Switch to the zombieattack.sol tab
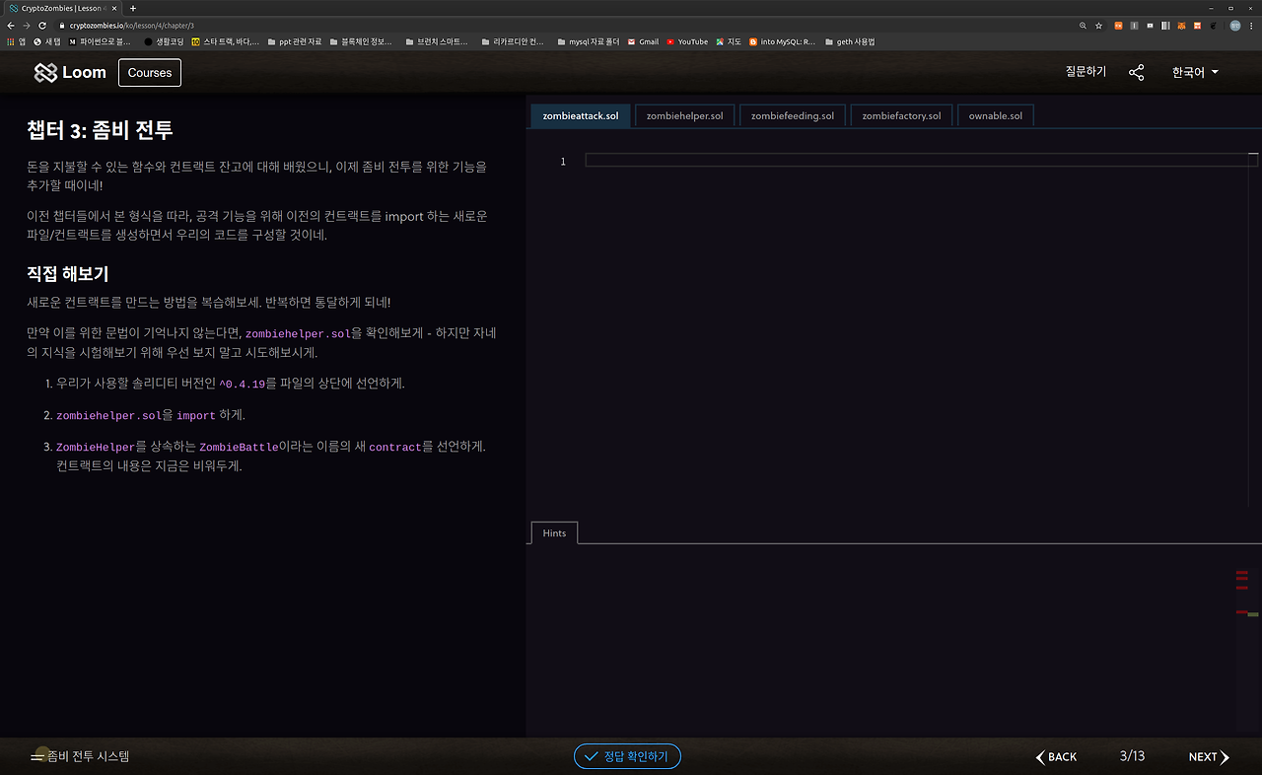Viewport: 1262px width, 775px height. [x=581, y=116]
